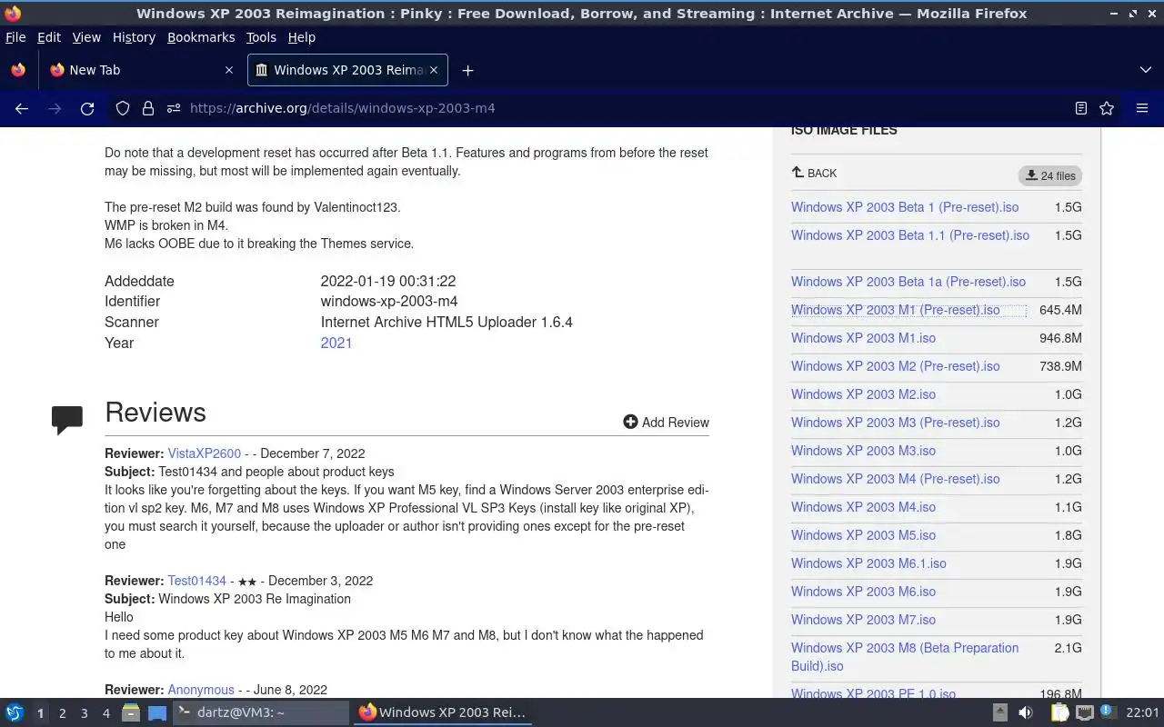Click the BACK arrow in file list

click(814, 173)
